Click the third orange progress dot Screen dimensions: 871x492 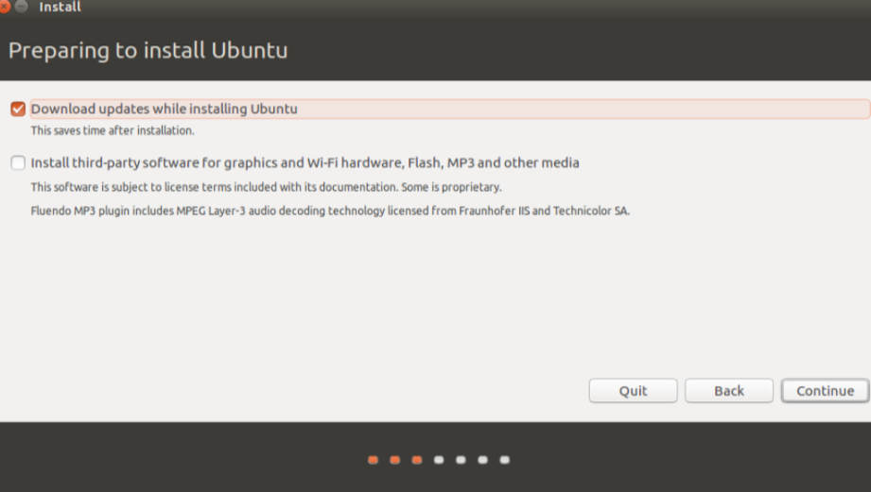416,460
